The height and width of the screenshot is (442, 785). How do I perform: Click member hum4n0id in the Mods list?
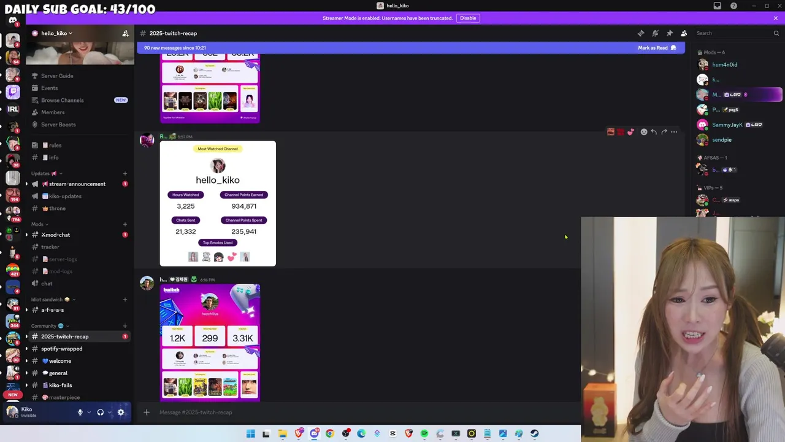click(739, 64)
